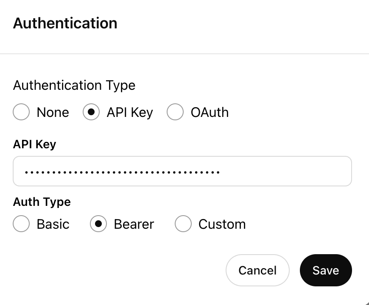This screenshot has height=305, width=369.
Task: Click the 'OAuth' option label text
Action: click(x=210, y=112)
